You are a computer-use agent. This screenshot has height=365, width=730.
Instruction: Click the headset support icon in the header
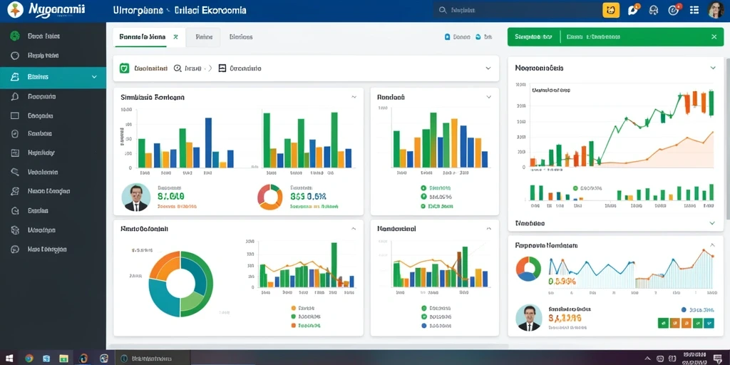(653, 10)
